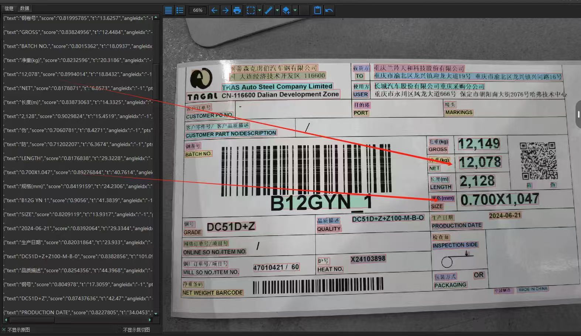Click the detected text 12,149 on label
This screenshot has height=336, width=581.
coord(479,143)
